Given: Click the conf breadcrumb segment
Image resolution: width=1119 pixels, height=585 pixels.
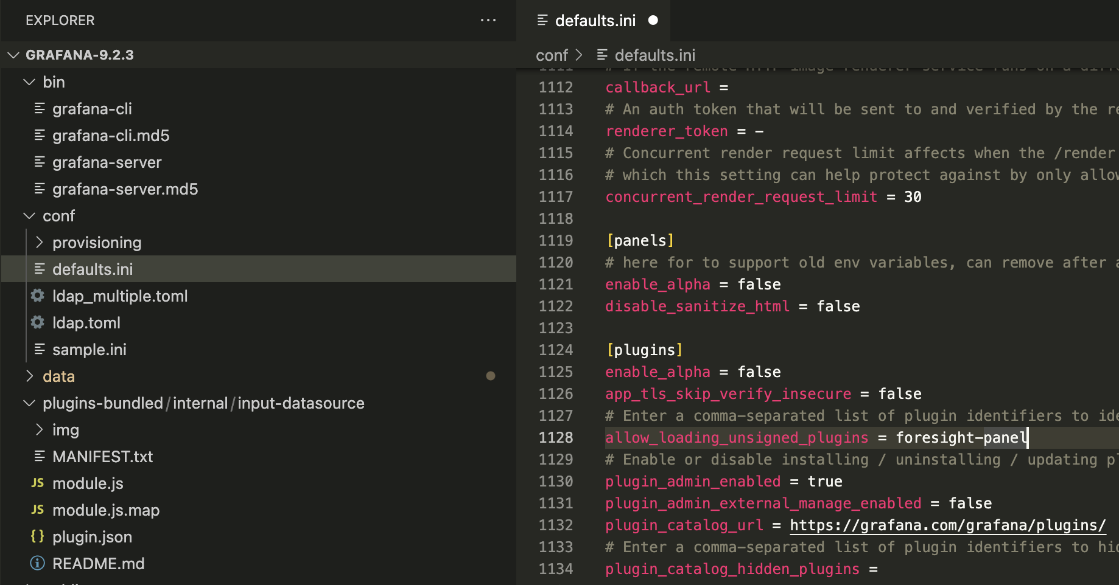Looking at the screenshot, I should tap(552, 55).
